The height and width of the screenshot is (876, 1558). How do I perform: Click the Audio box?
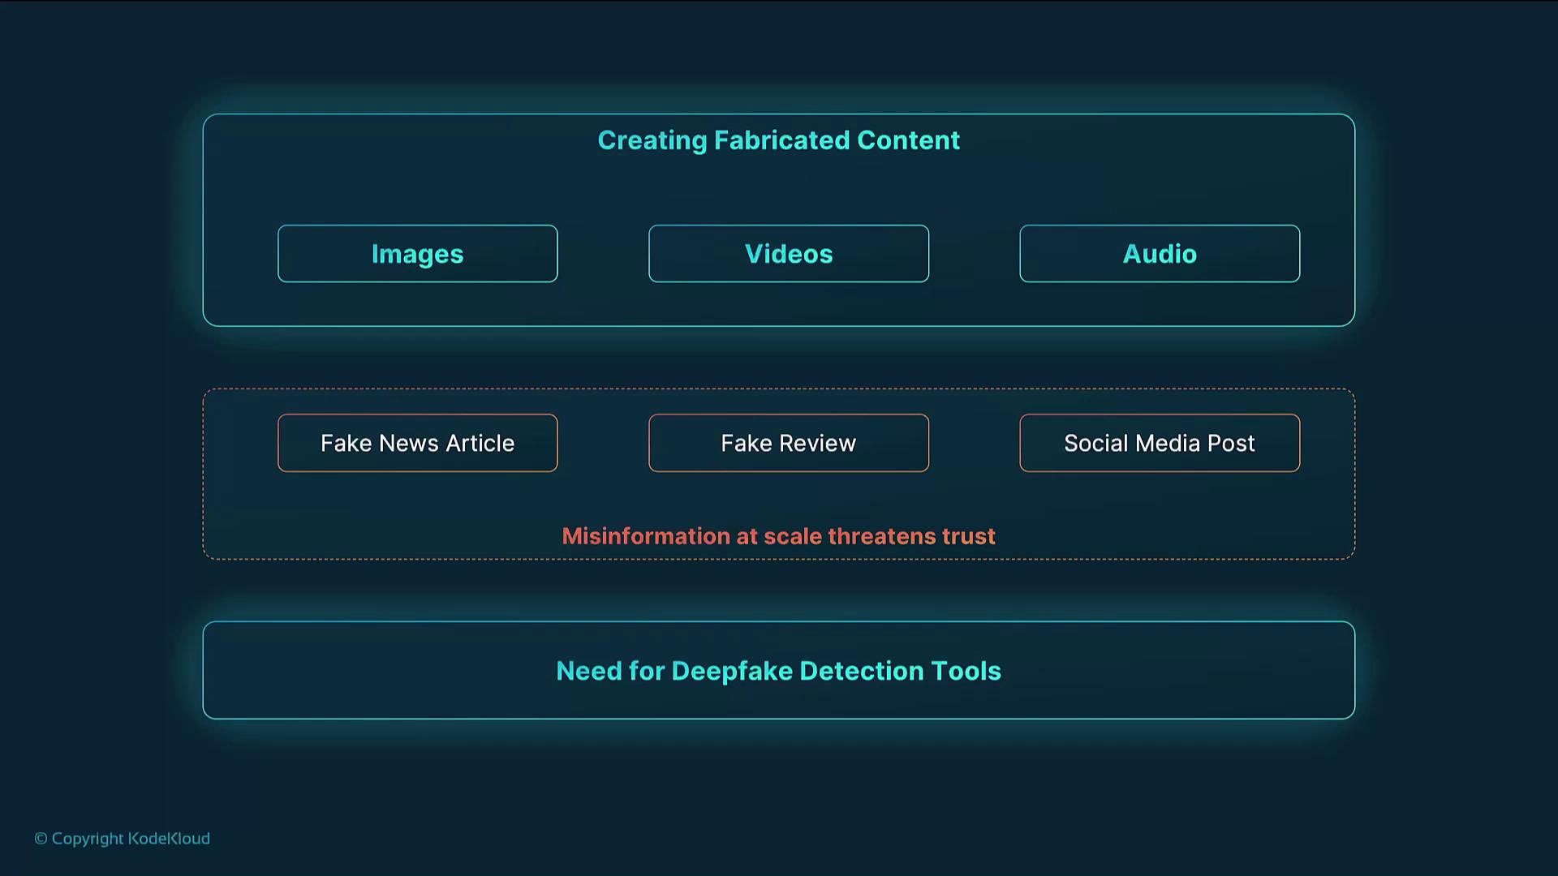(1159, 254)
